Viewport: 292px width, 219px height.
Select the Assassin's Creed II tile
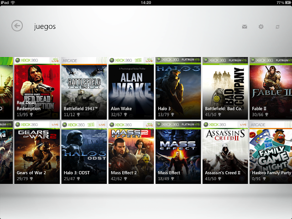coord(225,153)
